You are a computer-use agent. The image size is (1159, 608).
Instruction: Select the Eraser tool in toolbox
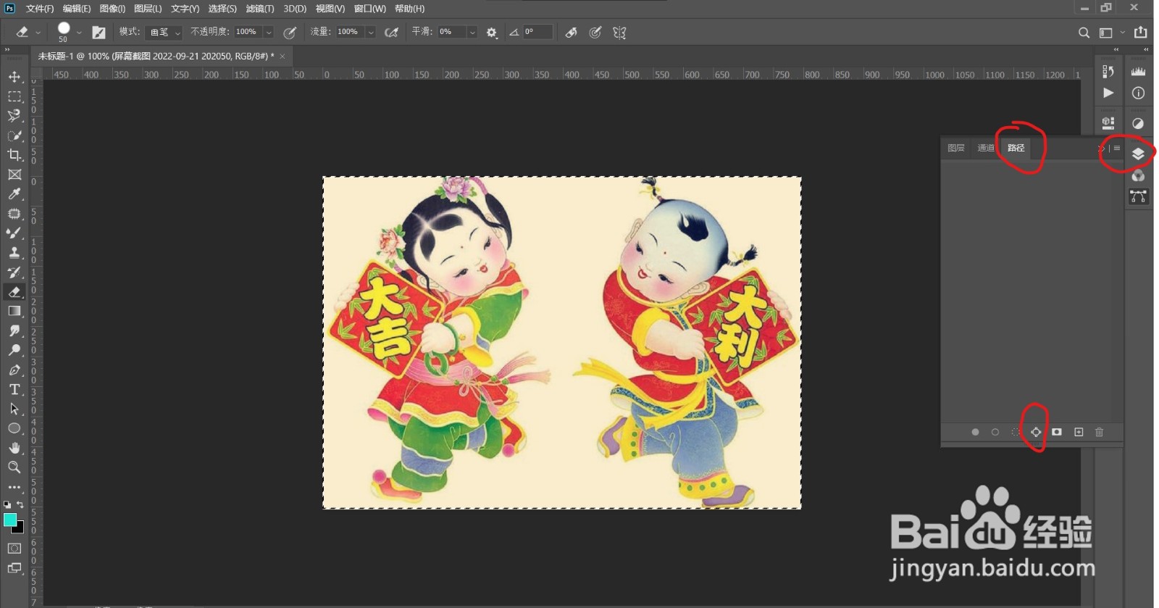click(14, 292)
